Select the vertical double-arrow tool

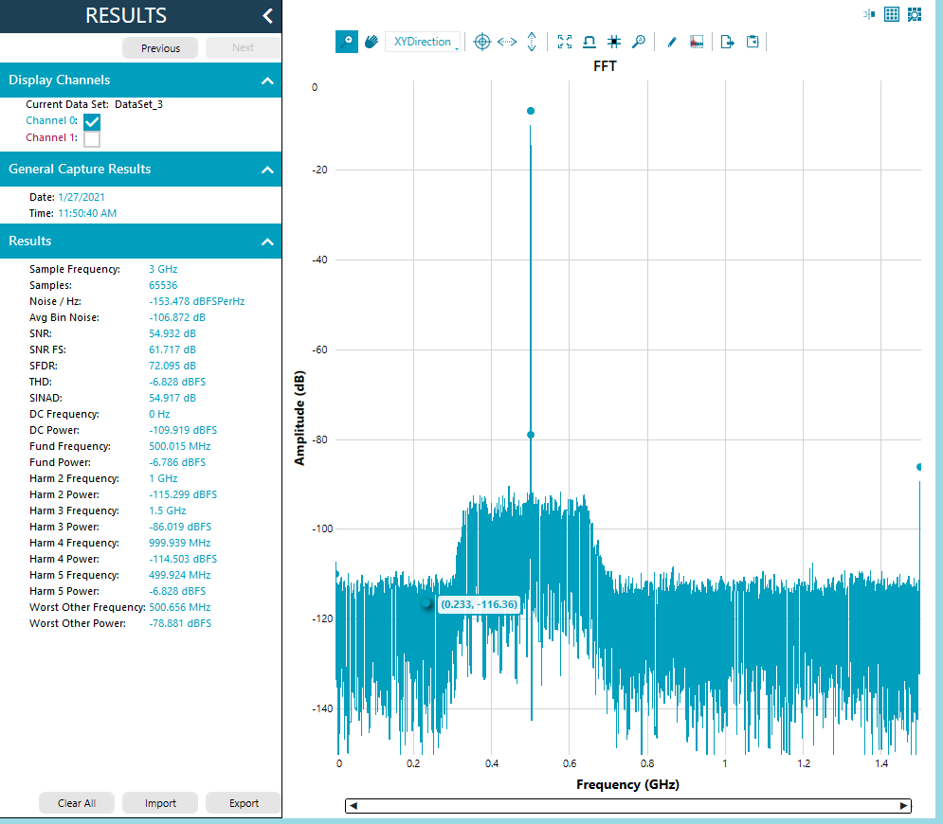click(532, 42)
